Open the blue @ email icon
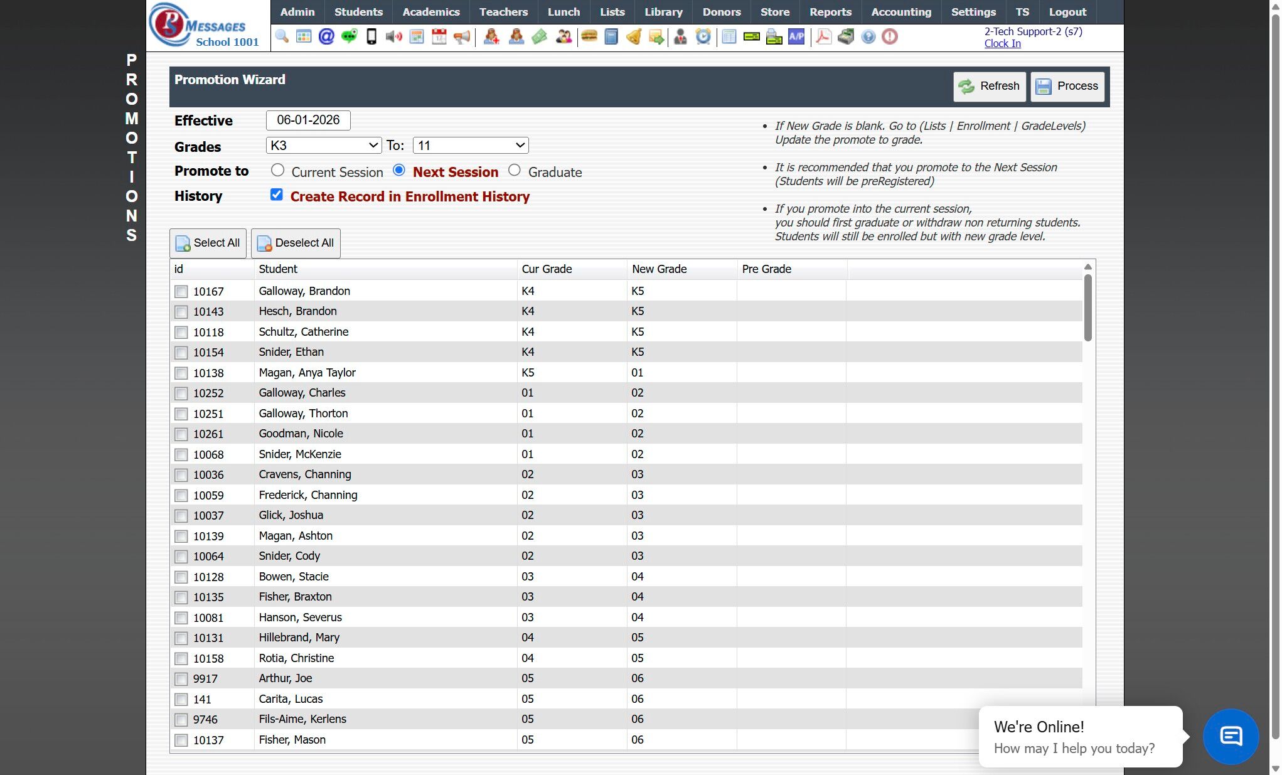 [326, 37]
